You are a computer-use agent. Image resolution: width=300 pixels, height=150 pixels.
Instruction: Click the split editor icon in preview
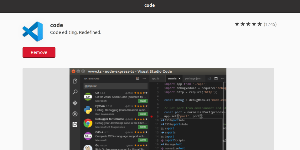(x=216, y=79)
